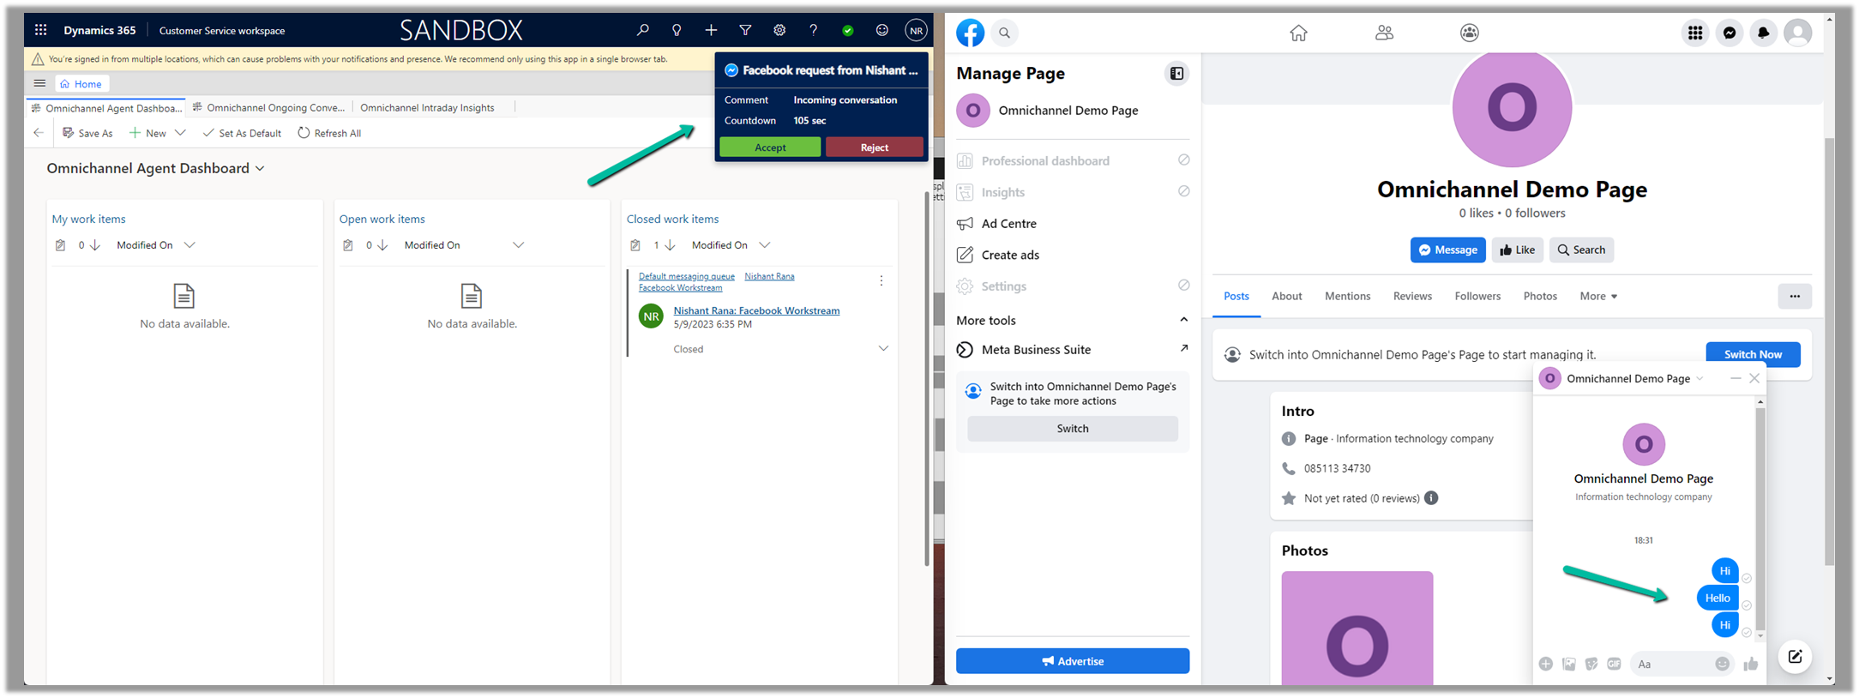Open Dynamics settings gear icon
Screen dimensions: 1859x698
tap(779, 30)
